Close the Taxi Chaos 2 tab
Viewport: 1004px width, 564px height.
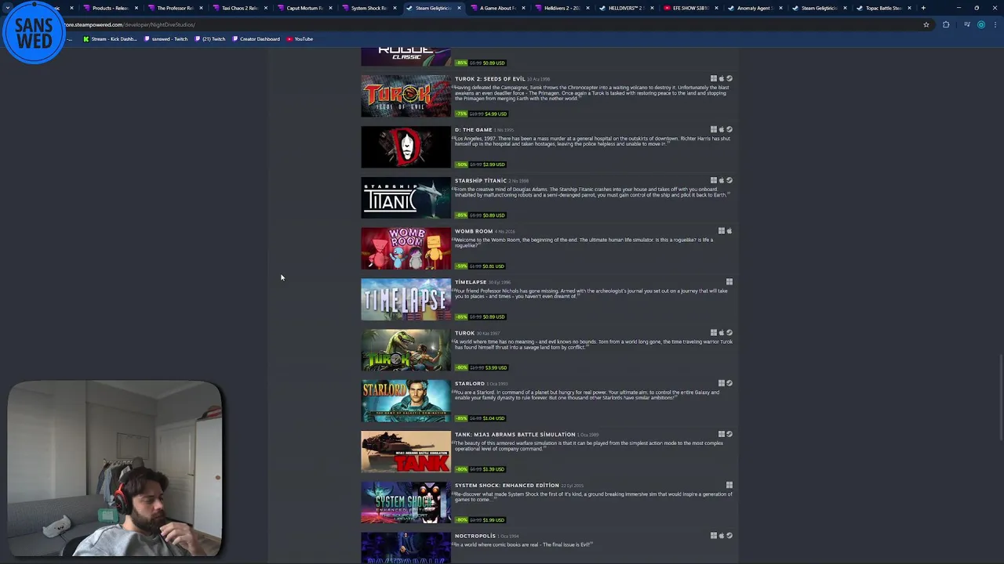(x=264, y=8)
